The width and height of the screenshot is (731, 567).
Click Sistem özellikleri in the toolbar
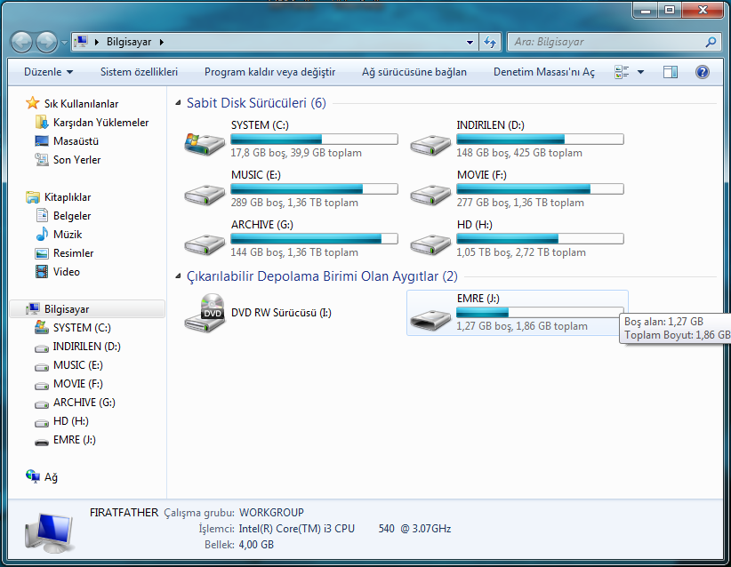pos(139,72)
